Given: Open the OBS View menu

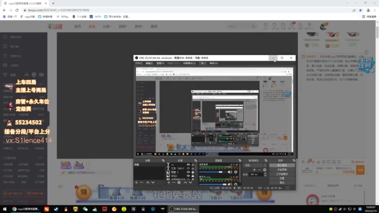Looking at the screenshot, I should (x=160, y=63).
